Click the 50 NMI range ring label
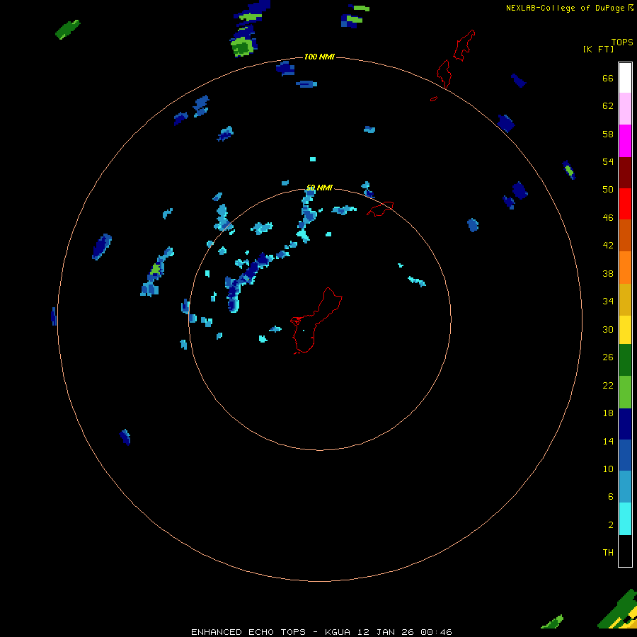 [319, 188]
